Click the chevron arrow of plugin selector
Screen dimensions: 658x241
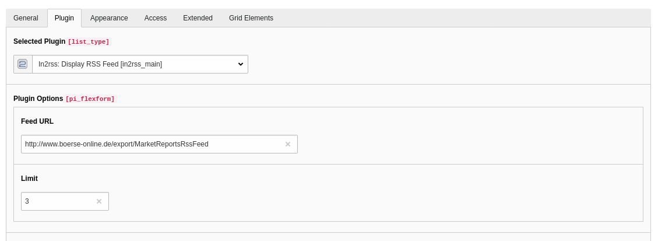click(241, 64)
